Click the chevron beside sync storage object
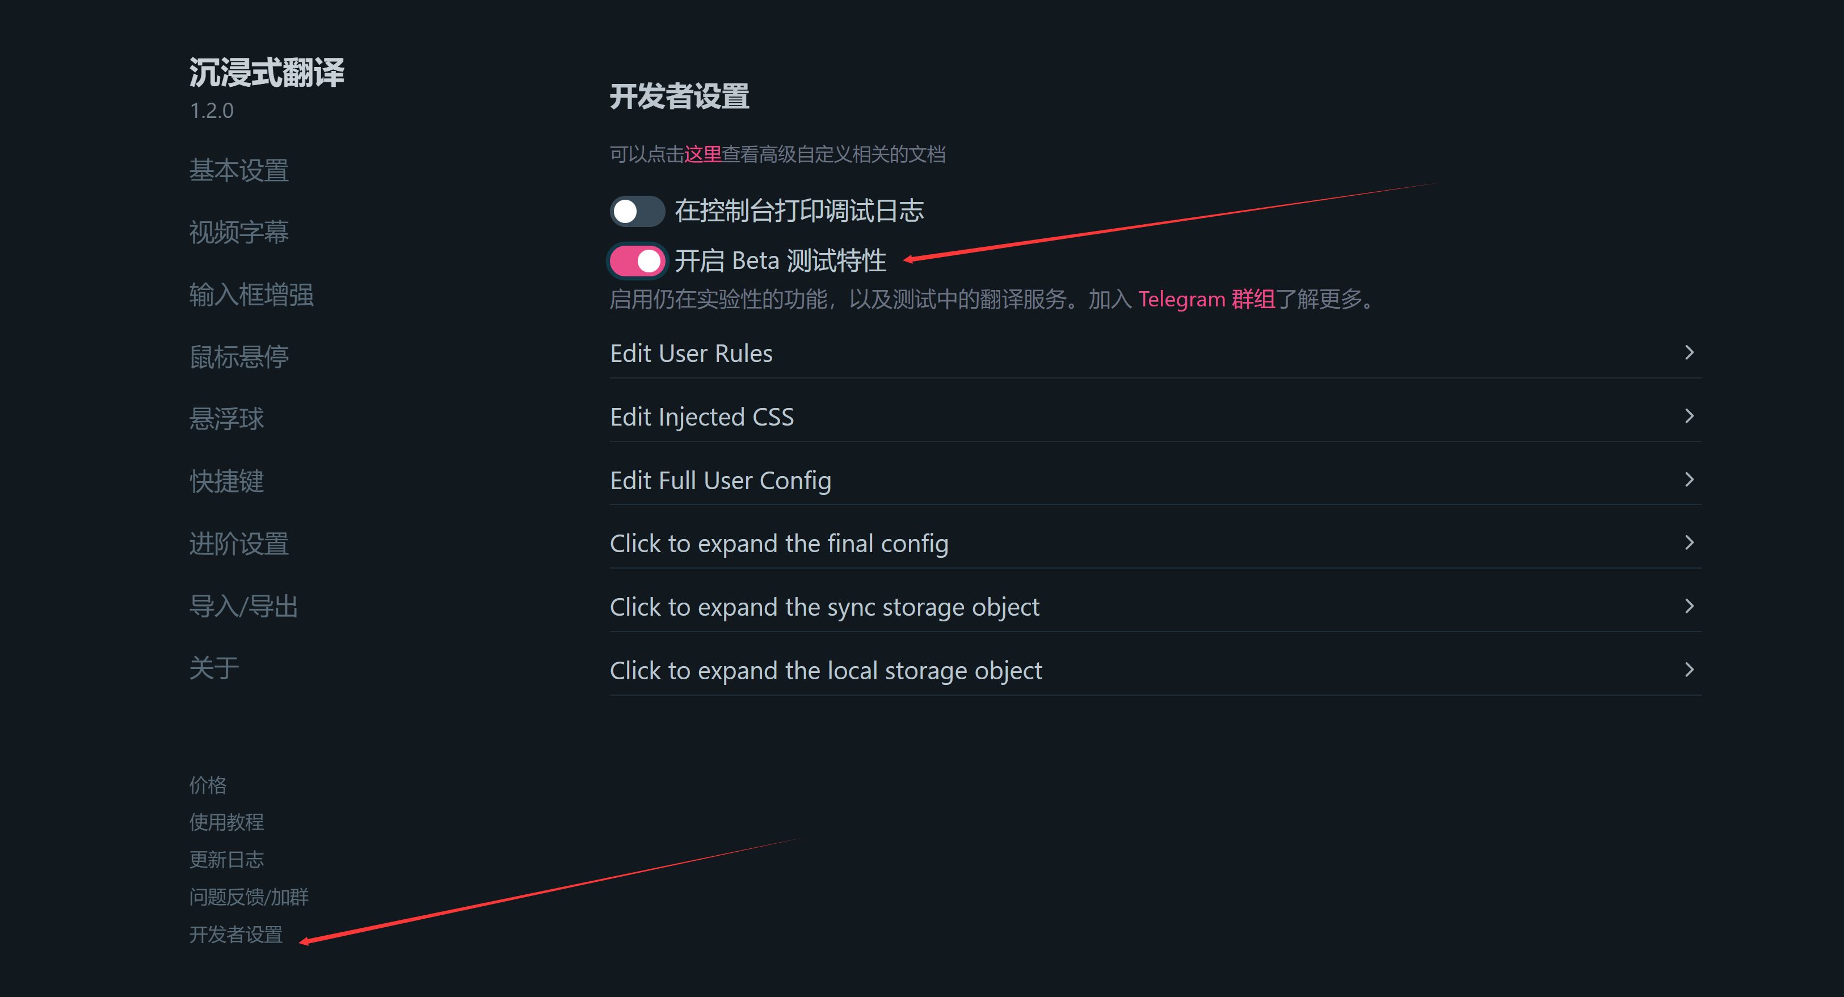Image resolution: width=1844 pixels, height=997 pixels. coord(1689,606)
